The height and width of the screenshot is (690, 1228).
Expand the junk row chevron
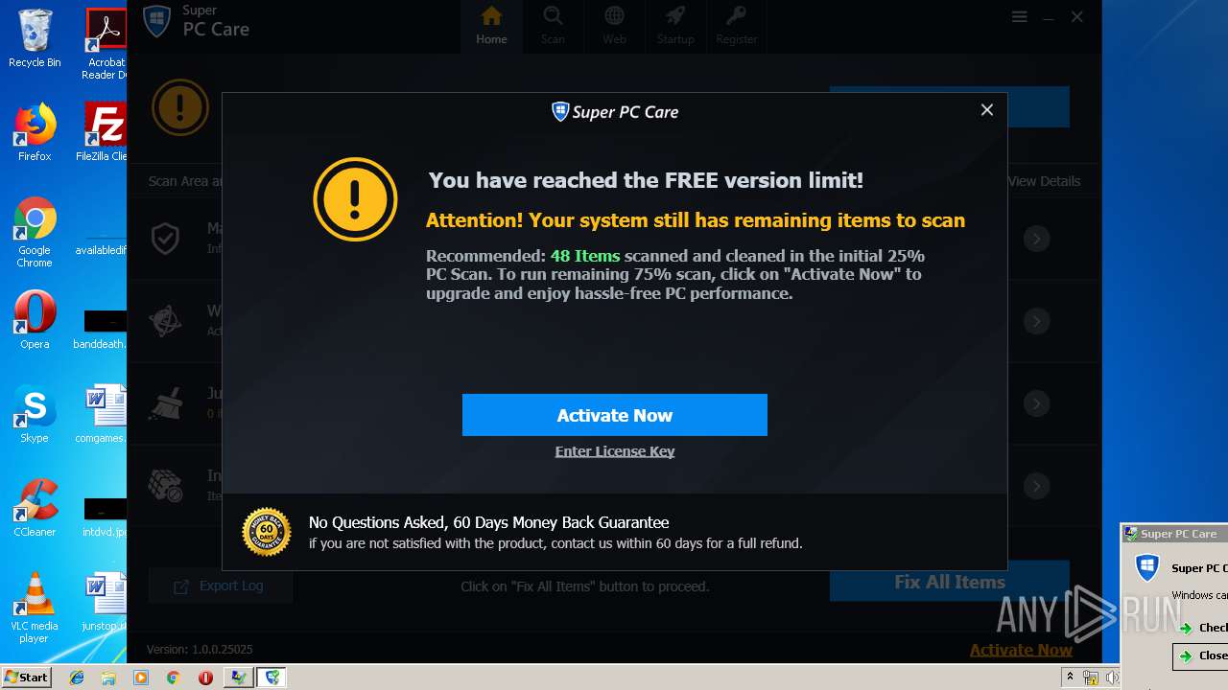coord(1036,403)
